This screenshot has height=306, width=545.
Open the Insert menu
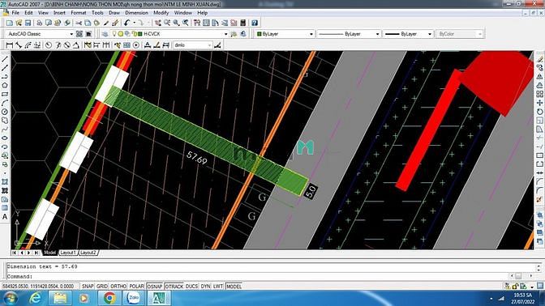pyautogui.click(x=59, y=13)
